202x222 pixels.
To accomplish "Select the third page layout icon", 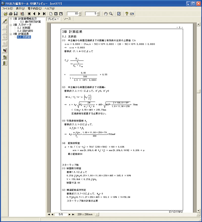I will coord(61,14).
